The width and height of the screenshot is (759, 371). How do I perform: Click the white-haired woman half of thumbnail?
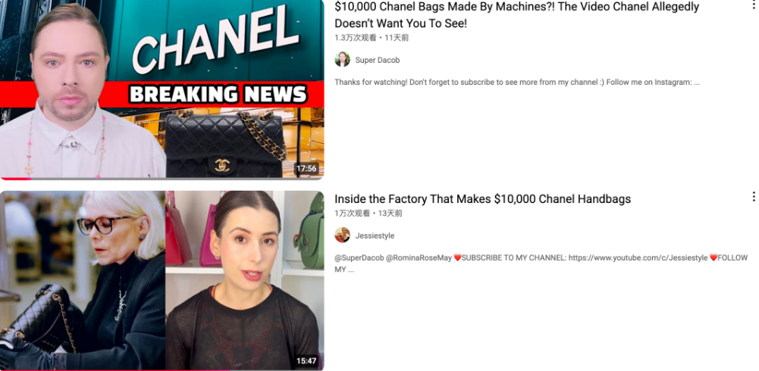pyautogui.click(x=83, y=281)
